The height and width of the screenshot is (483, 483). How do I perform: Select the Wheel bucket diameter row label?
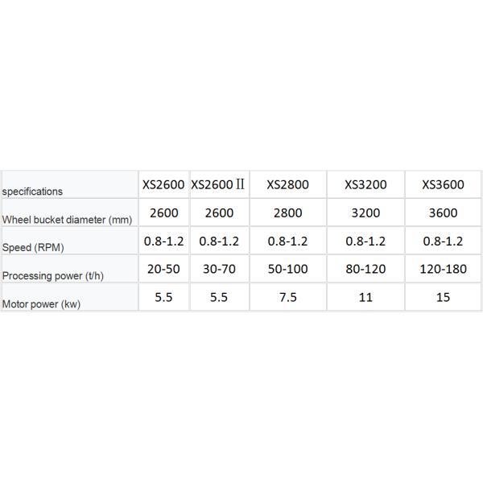(x=67, y=220)
